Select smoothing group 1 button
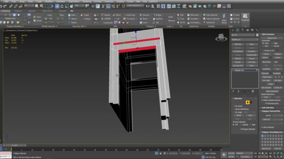This screenshot has width=284, height=159. (262, 136)
